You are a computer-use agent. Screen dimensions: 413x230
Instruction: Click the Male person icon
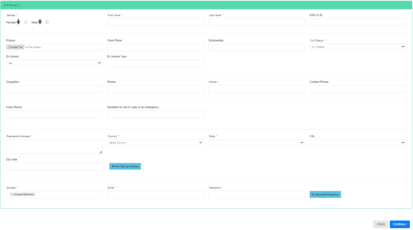pyautogui.click(x=40, y=22)
